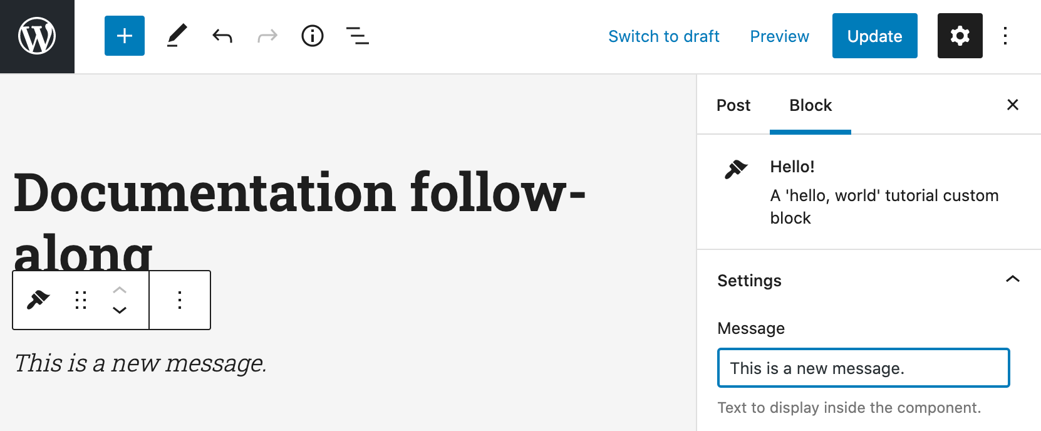Move block down with the arrow
The width and height of the screenshot is (1041, 431).
[120, 310]
